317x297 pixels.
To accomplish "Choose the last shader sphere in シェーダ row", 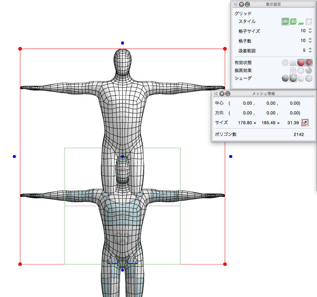I will pyautogui.click(x=309, y=78).
